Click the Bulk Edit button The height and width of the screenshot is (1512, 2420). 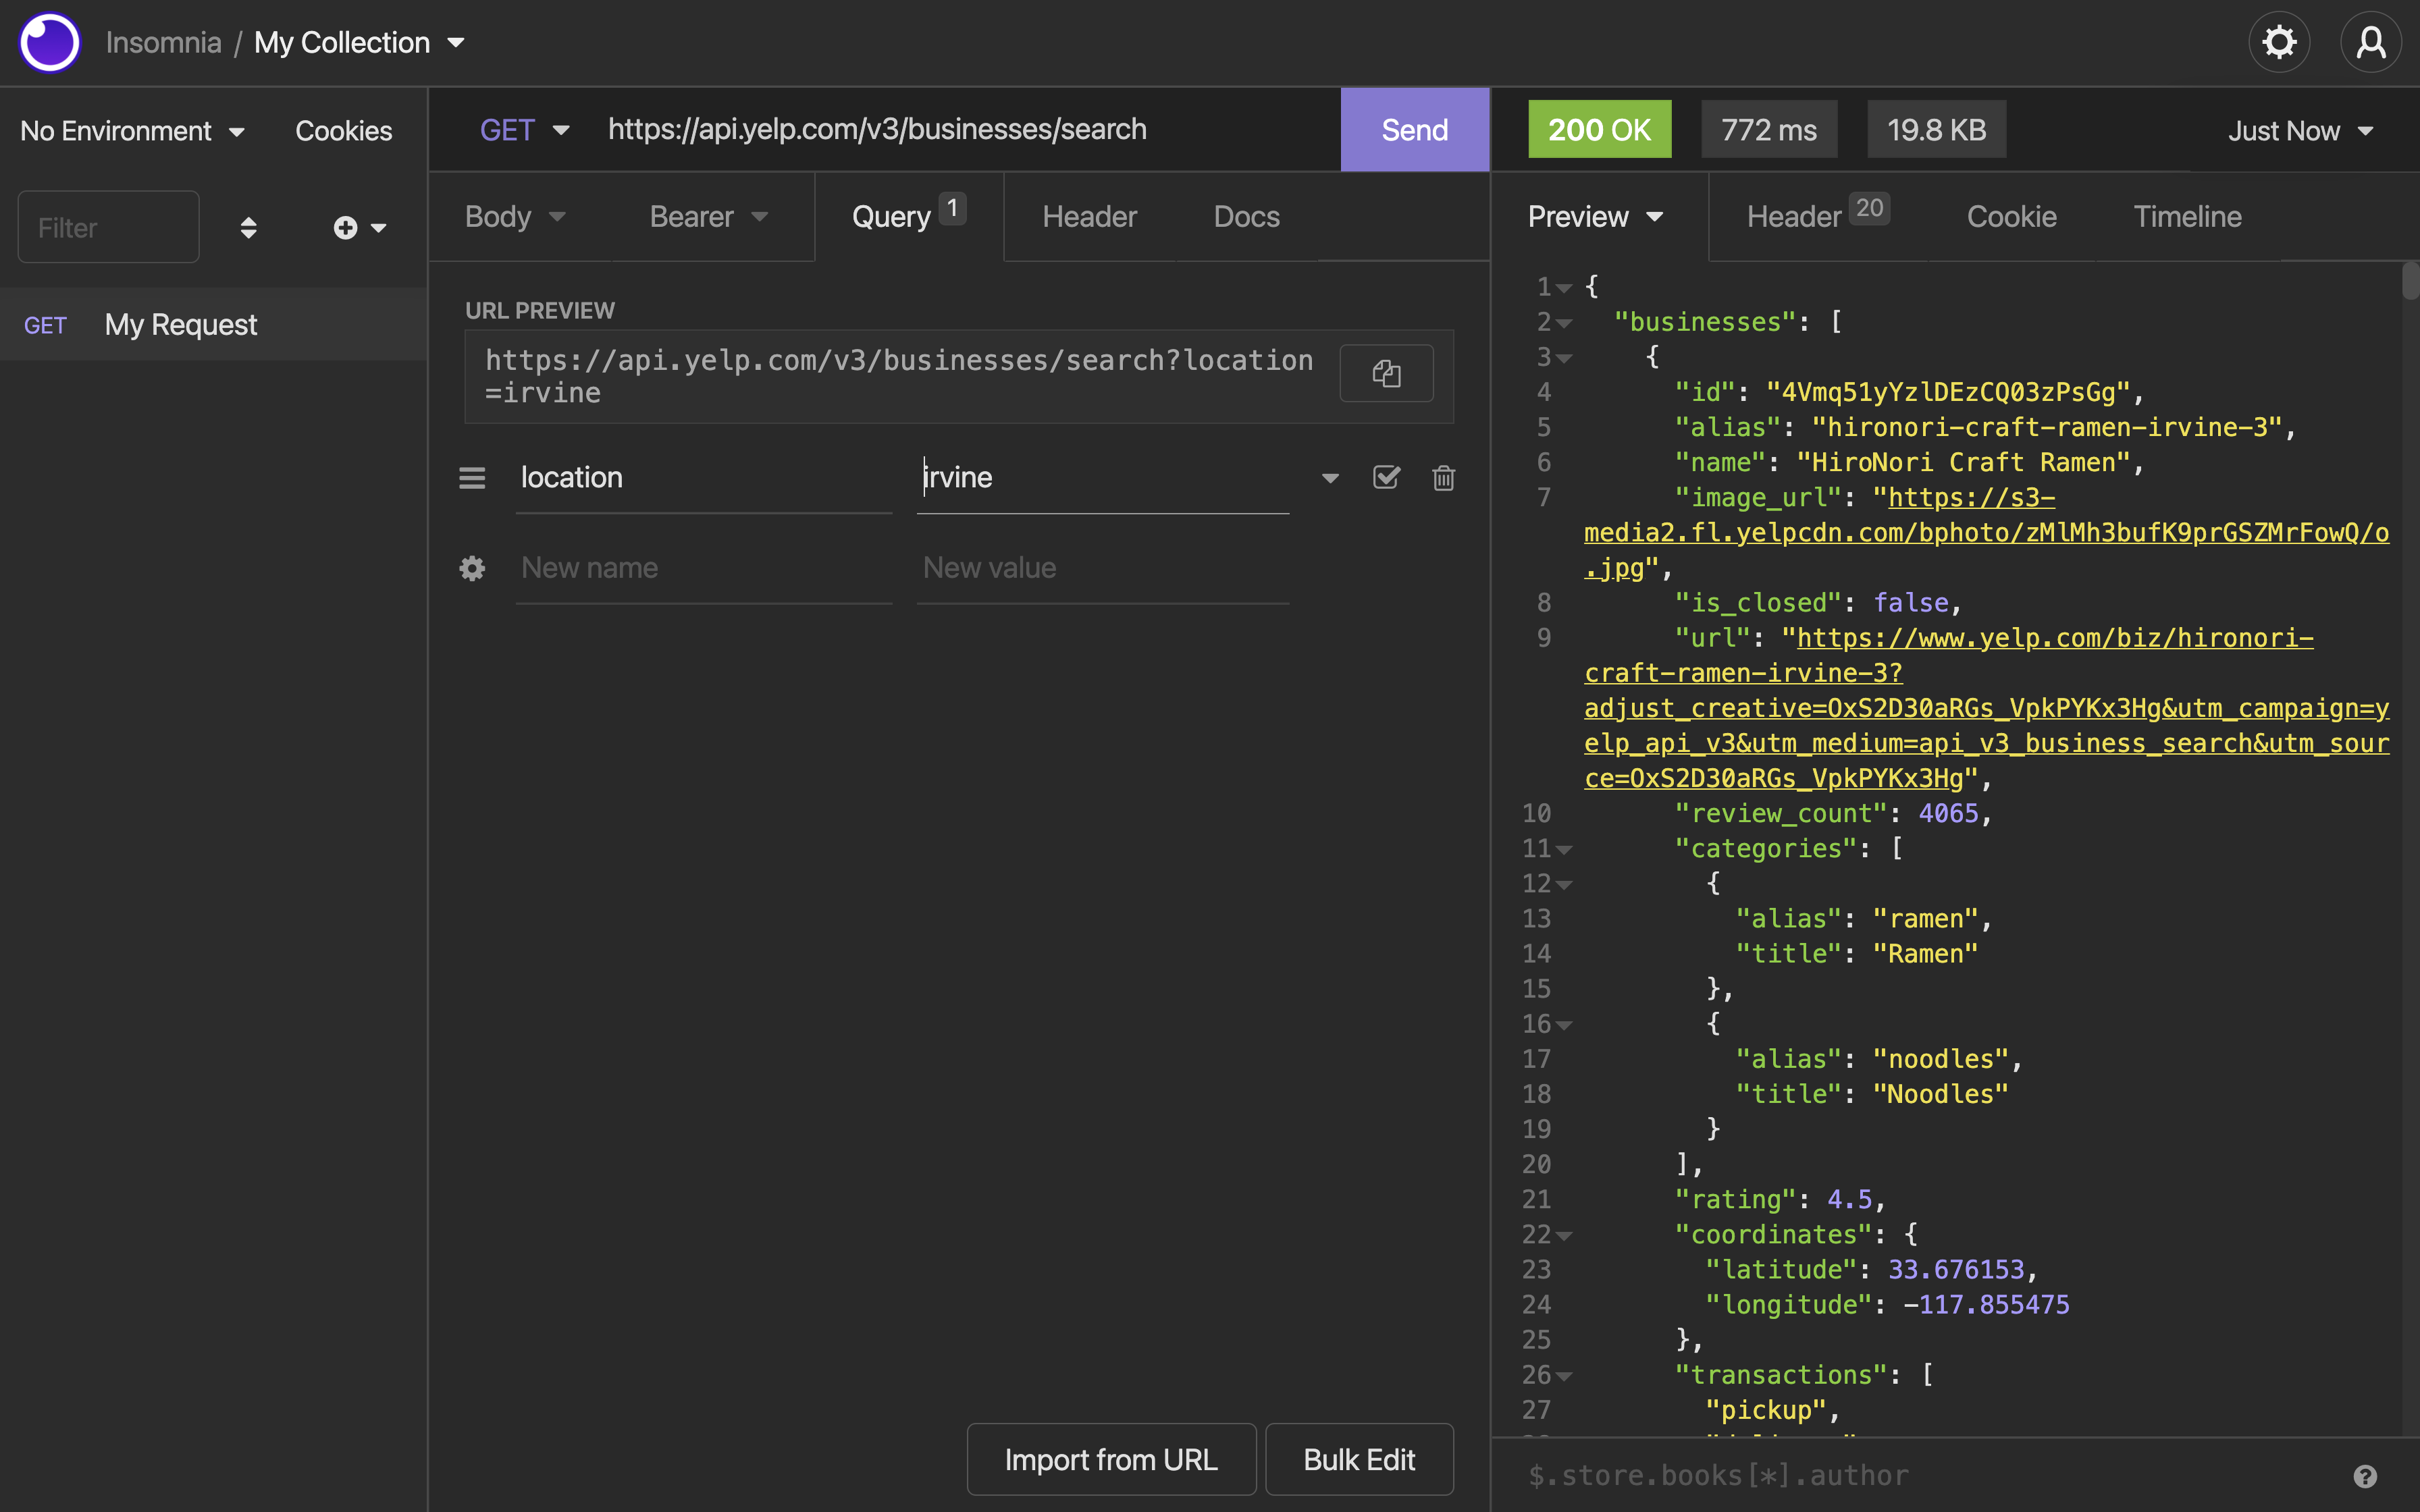(1359, 1459)
